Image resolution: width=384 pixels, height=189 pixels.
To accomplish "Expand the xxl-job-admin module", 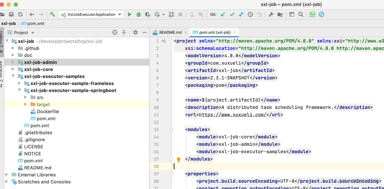I will pos(13,62).
